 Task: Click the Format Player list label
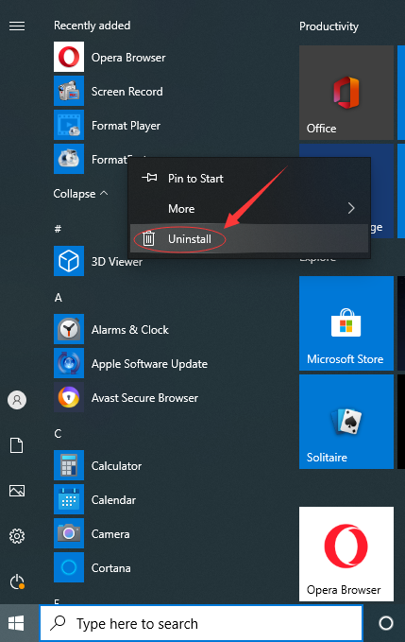(126, 126)
